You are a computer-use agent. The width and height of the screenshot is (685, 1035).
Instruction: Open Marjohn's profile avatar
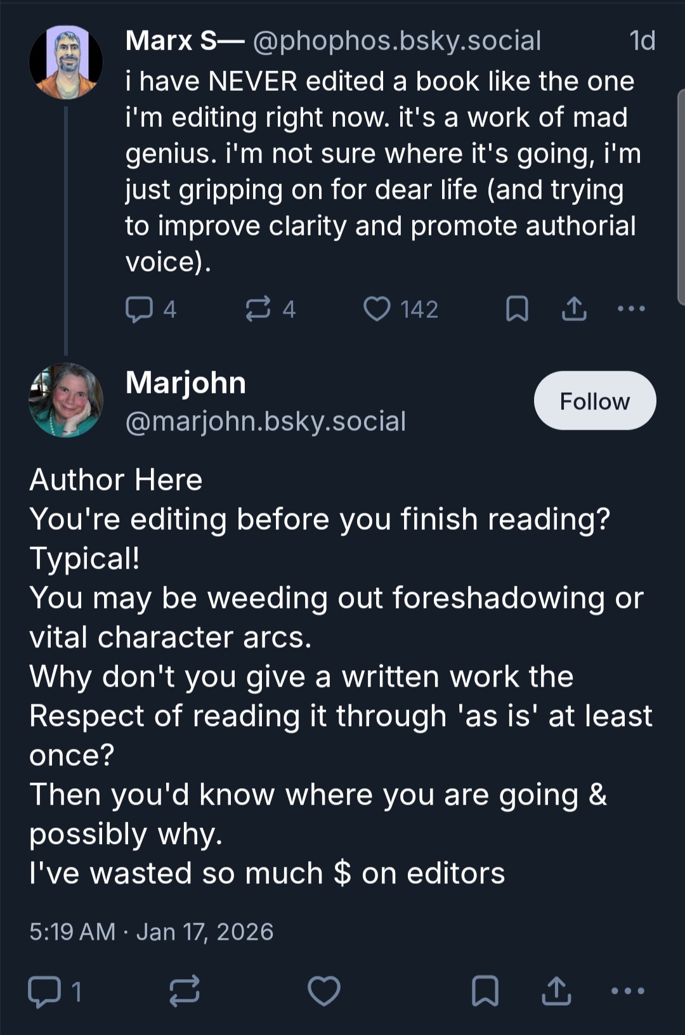(x=66, y=400)
